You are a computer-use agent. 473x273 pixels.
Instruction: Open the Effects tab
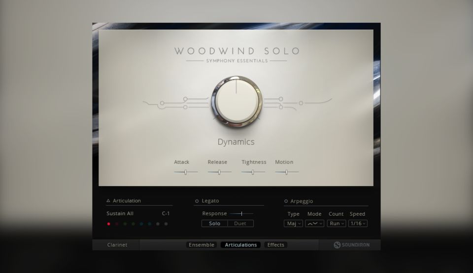tap(275, 245)
